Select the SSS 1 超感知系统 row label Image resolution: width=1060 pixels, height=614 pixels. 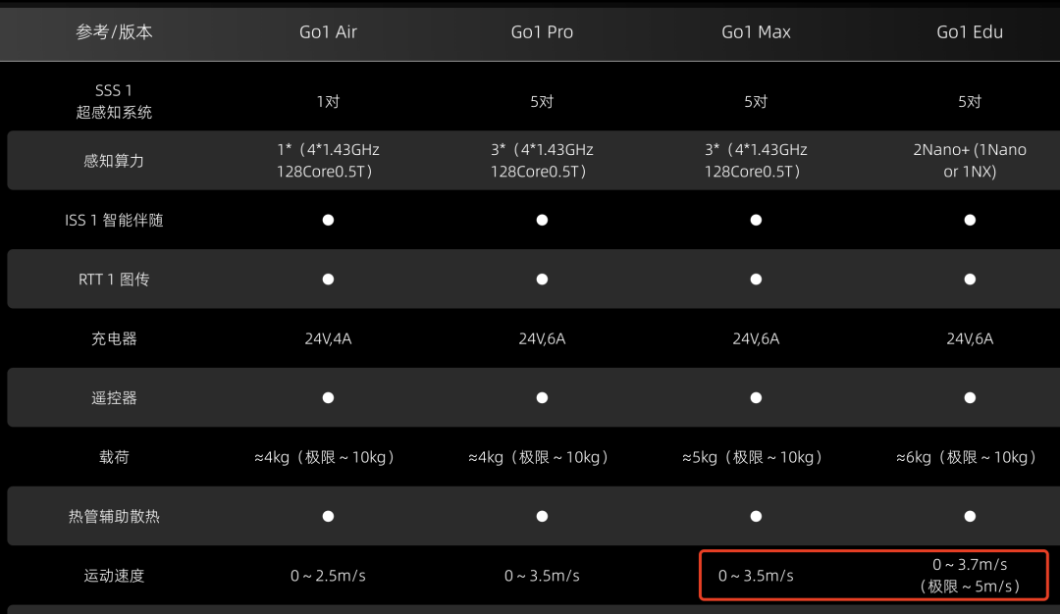point(114,101)
